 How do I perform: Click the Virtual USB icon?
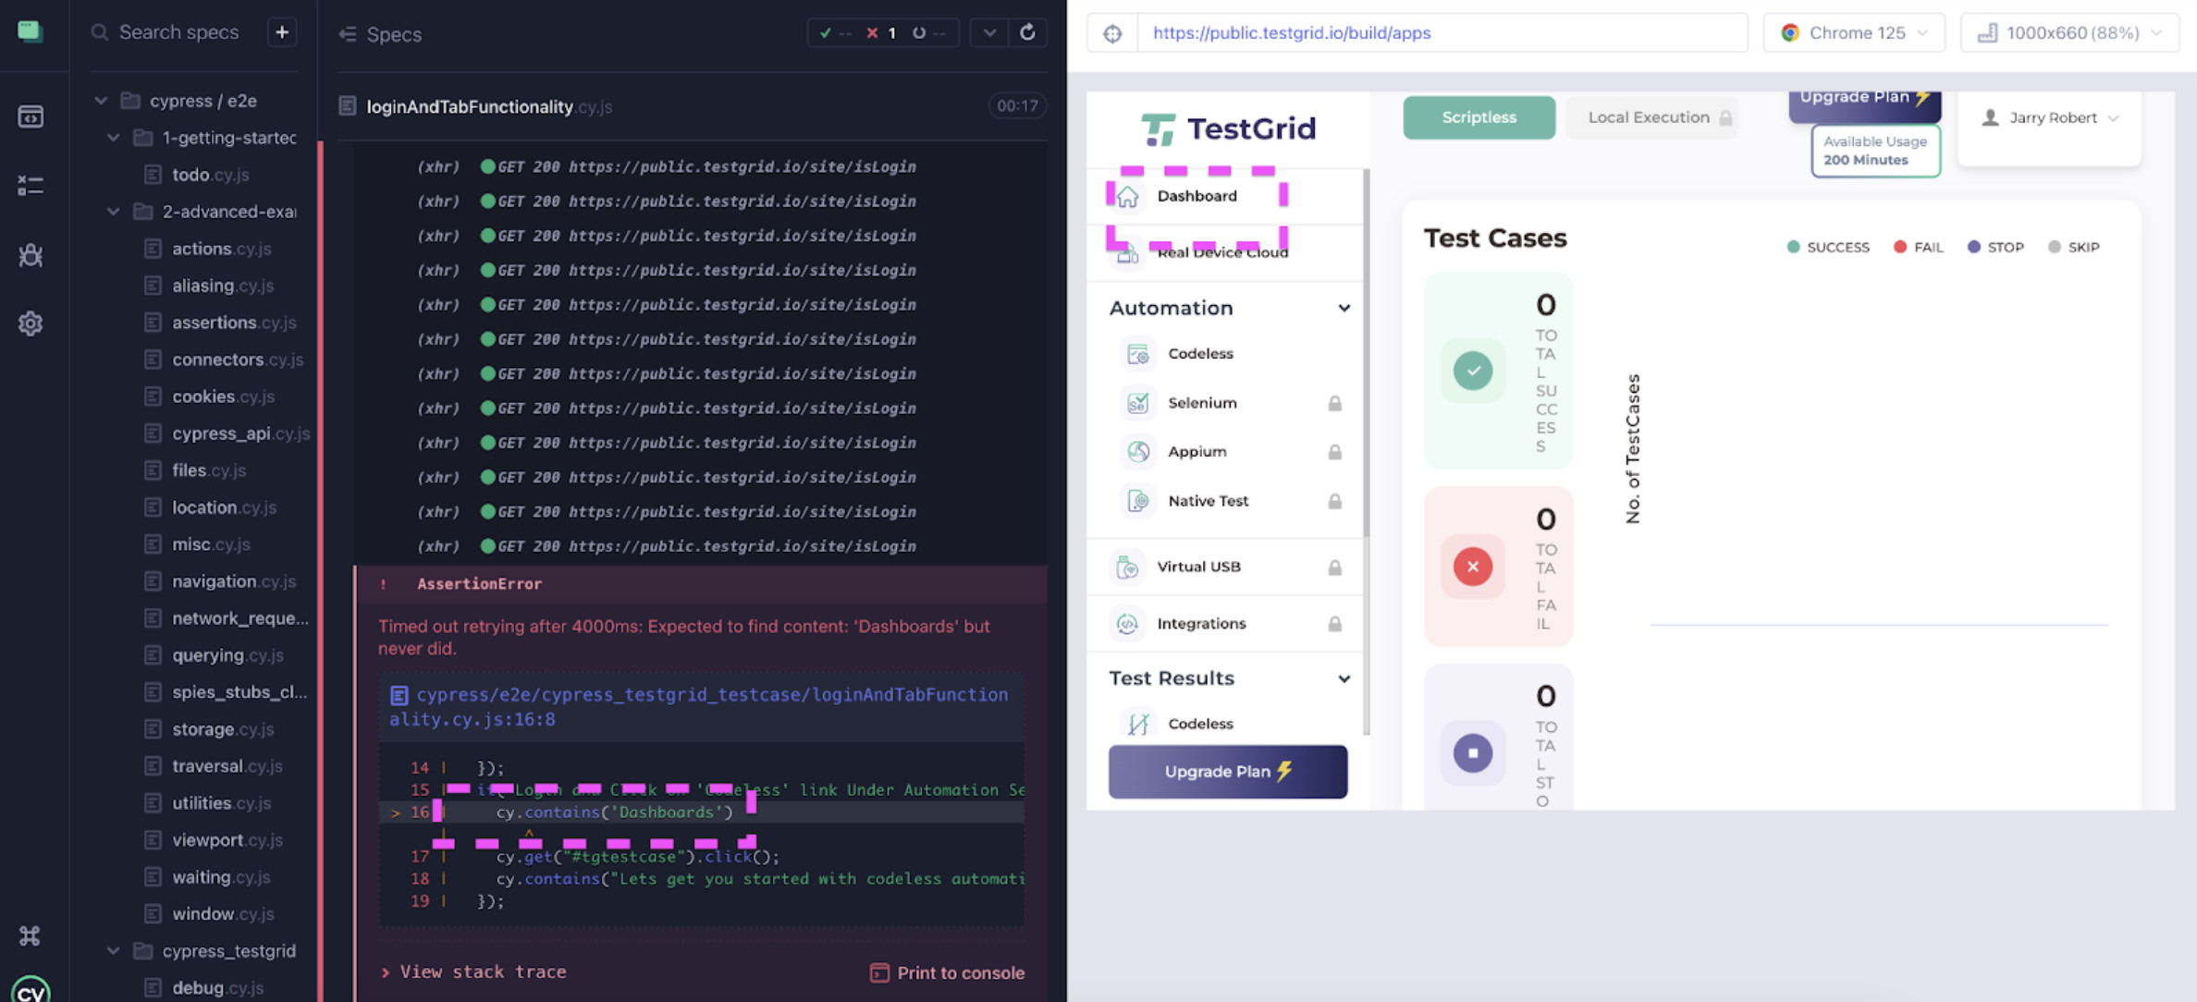(x=1127, y=567)
